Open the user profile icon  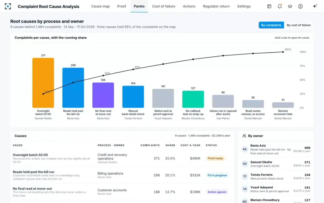click(300, 6)
